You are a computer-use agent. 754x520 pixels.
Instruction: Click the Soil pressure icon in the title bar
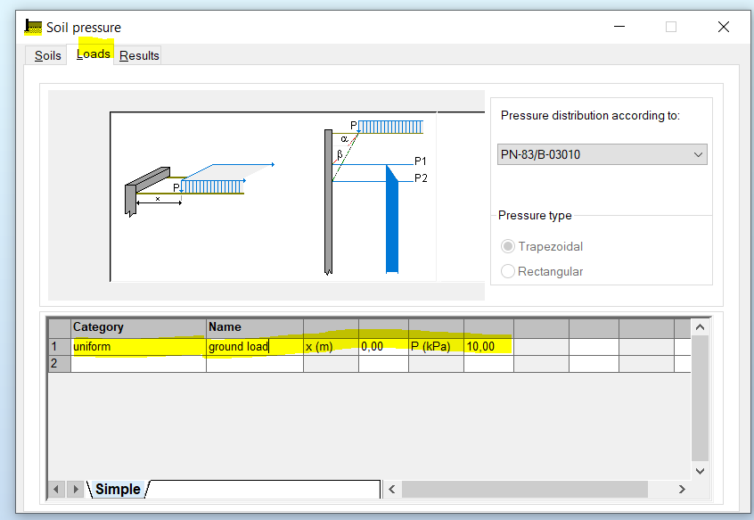point(31,27)
